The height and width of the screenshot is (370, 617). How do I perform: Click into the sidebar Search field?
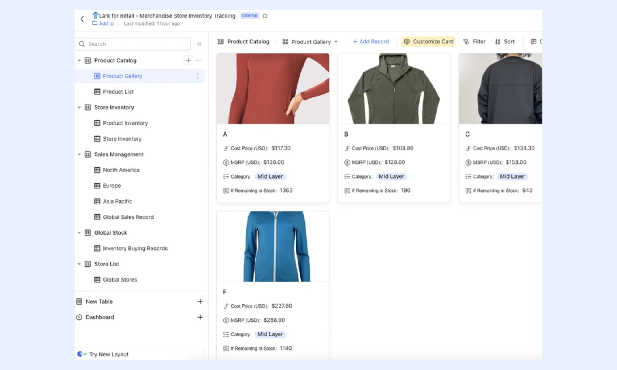133,44
